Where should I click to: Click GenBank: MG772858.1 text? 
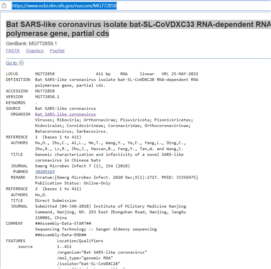[x=31, y=43]
